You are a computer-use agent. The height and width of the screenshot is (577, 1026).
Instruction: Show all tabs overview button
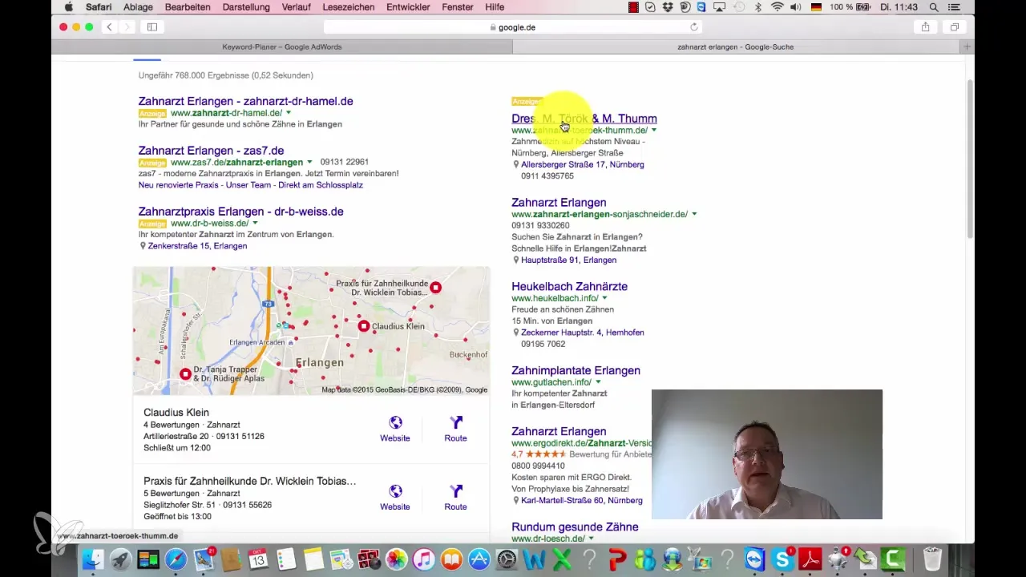[955, 26]
